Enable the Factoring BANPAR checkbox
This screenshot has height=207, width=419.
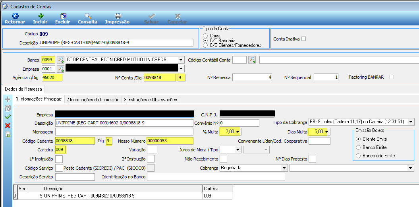(392, 77)
